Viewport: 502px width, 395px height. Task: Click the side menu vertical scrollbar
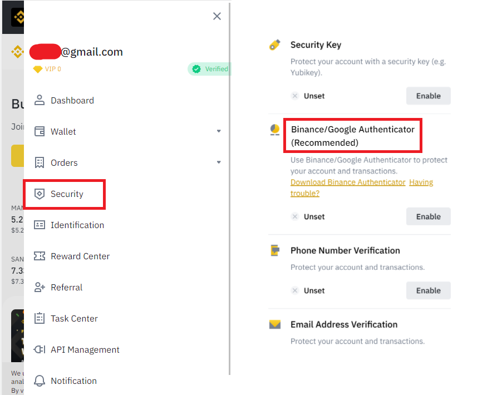click(229, 189)
